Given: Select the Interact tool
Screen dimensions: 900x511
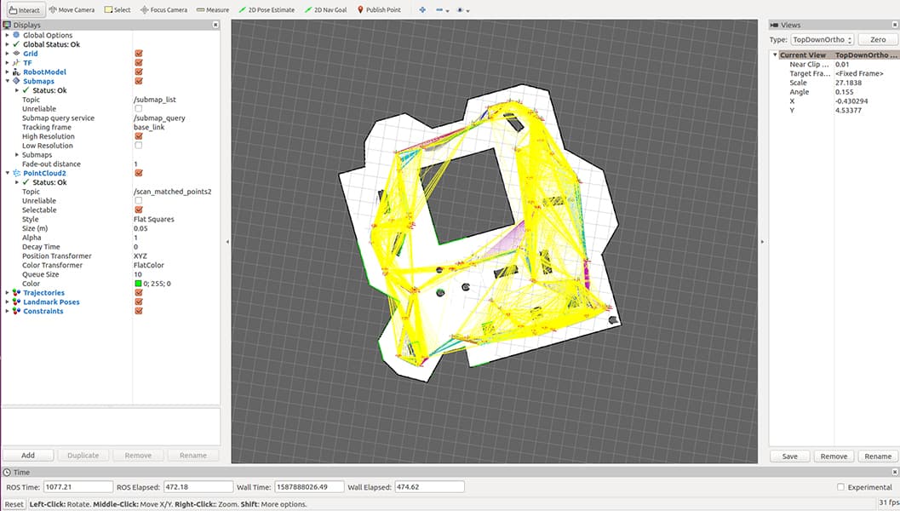Looking at the screenshot, I should (x=24, y=9).
